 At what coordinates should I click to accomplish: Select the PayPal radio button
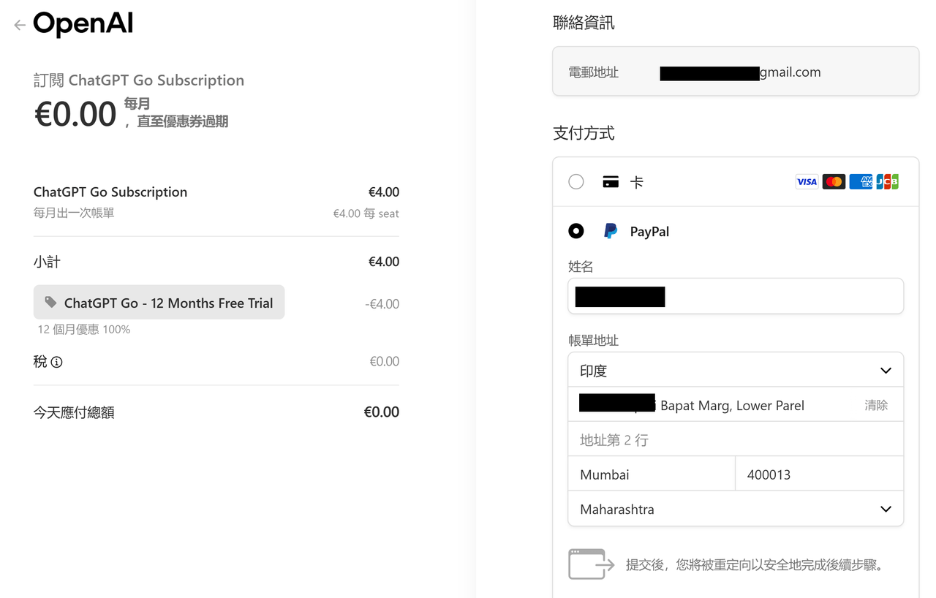[x=576, y=232]
